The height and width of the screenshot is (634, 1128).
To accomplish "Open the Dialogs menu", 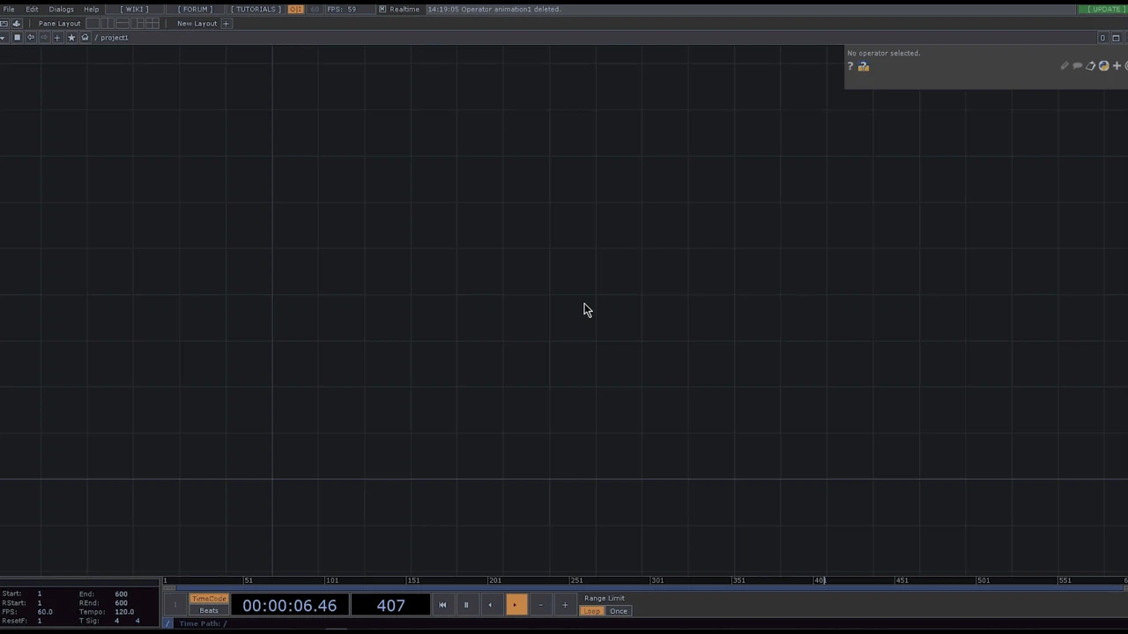I will [x=62, y=10].
